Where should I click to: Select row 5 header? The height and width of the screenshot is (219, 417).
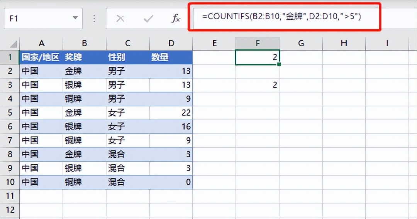[10, 113]
